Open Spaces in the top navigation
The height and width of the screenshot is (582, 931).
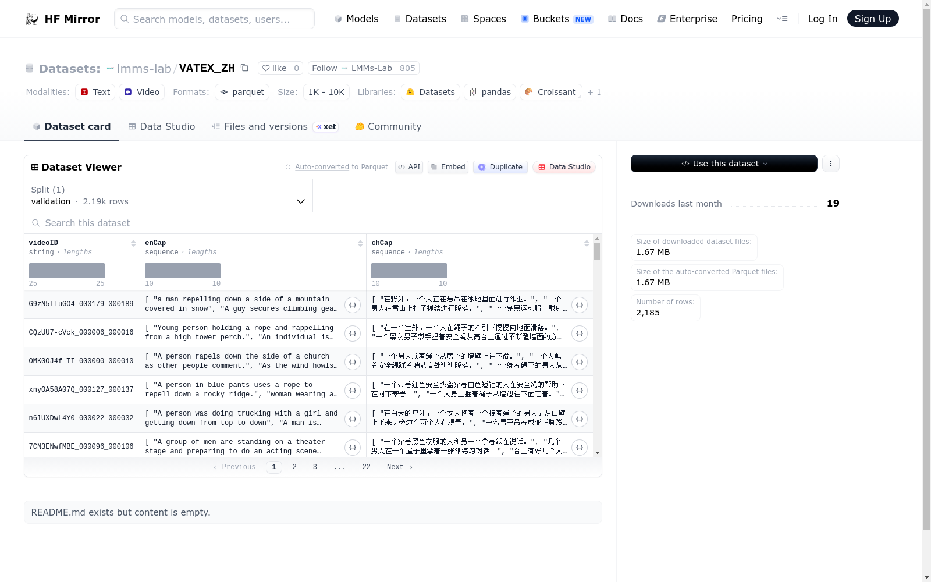click(x=484, y=19)
